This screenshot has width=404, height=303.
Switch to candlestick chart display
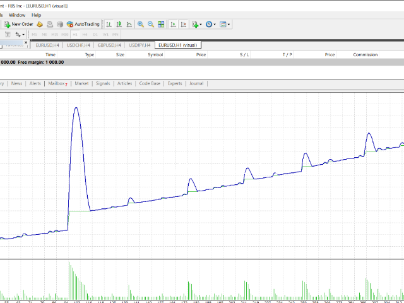(119, 24)
